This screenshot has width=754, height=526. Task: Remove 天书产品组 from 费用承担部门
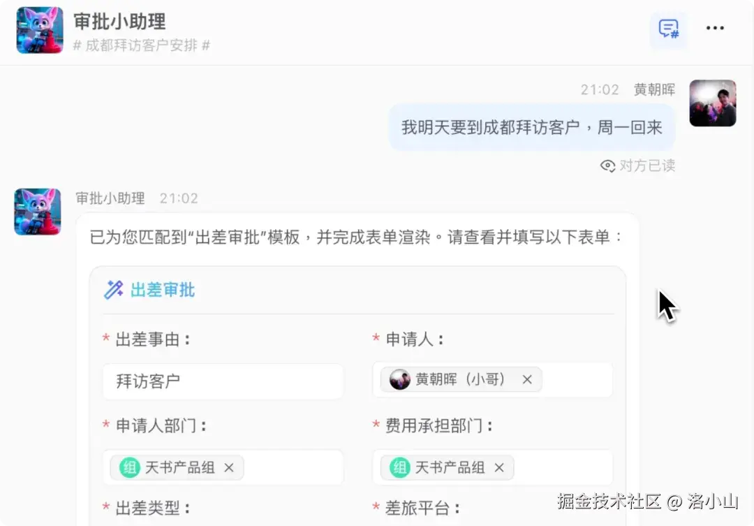pos(498,468)
